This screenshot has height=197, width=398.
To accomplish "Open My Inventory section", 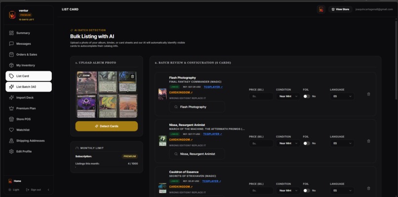I will (x=29, y=66).
